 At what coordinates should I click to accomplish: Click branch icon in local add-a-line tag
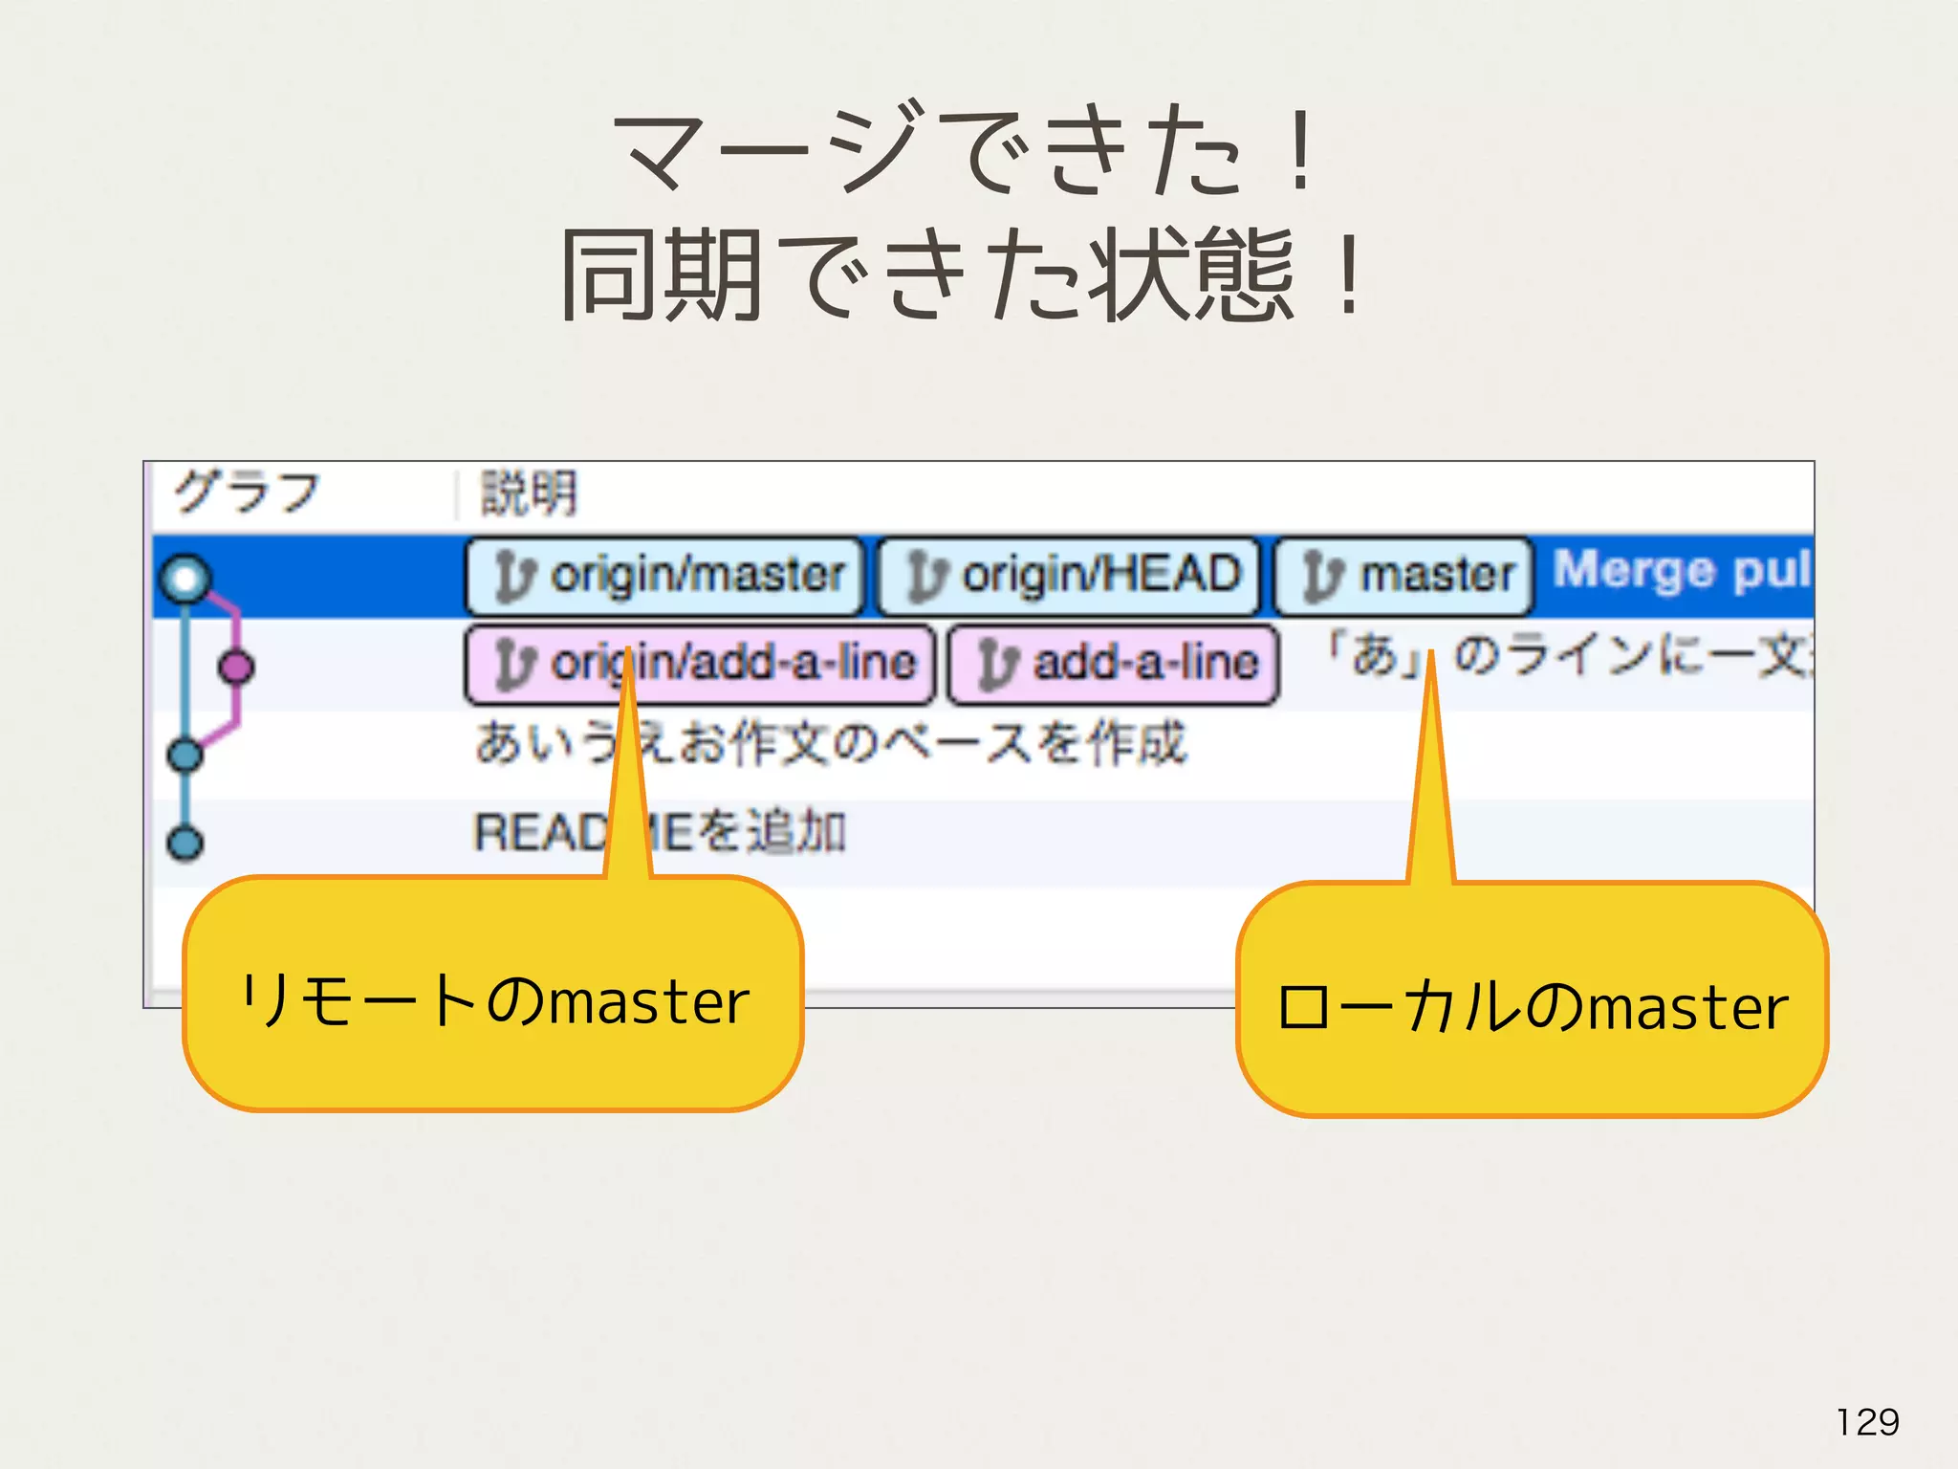tap(997, 665)
